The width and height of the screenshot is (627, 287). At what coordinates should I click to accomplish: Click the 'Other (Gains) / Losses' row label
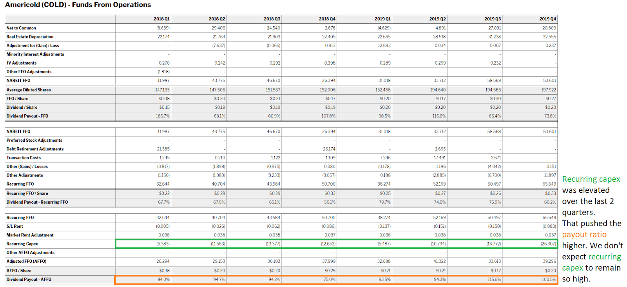27,166
